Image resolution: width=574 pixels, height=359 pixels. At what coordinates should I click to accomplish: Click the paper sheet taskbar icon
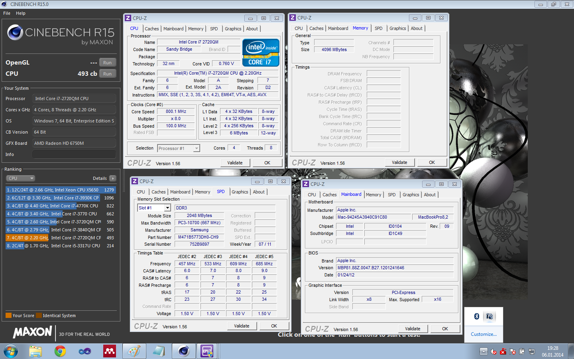click(159, 351)
